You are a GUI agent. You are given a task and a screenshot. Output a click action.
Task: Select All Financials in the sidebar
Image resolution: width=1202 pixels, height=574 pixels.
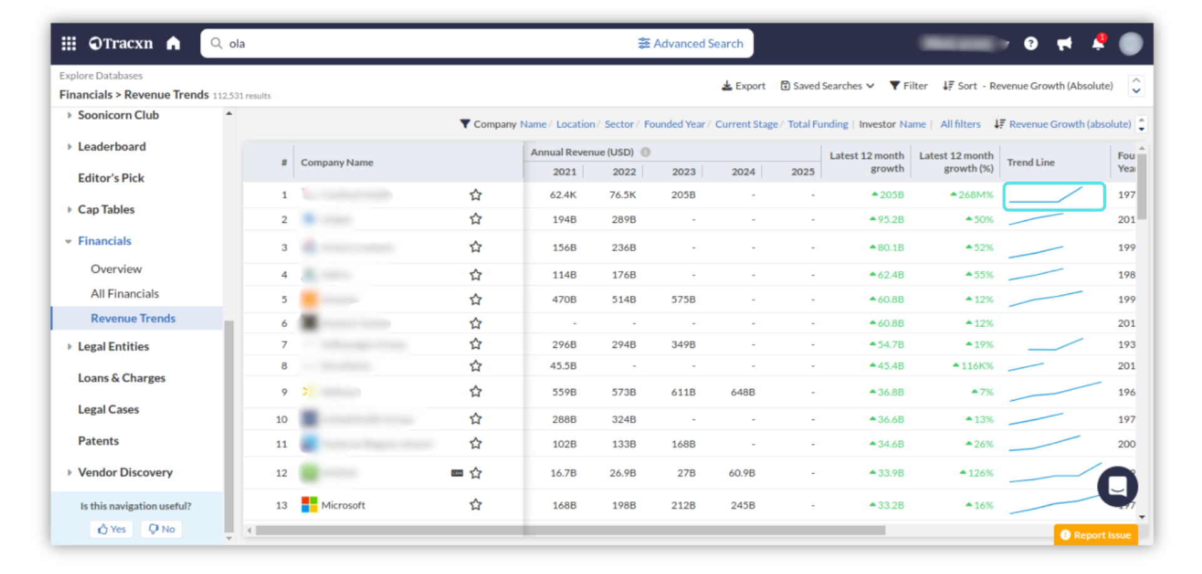pyautogui.click(x=125, y=294)
